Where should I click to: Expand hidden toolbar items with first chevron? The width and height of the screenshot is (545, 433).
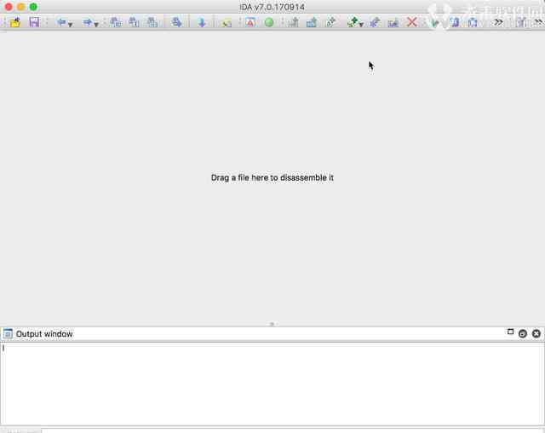click(498, 23)
